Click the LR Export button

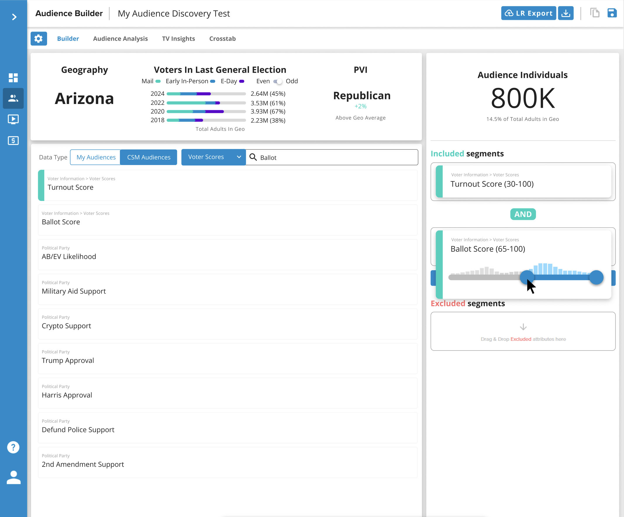[528, 13]
